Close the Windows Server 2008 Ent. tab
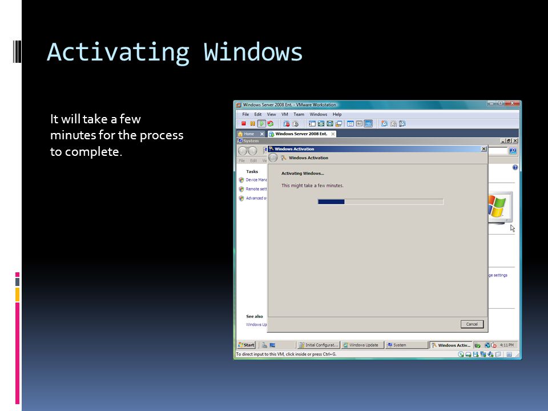The width and height of the screenshot is (548, 411). tap(333, 134)
